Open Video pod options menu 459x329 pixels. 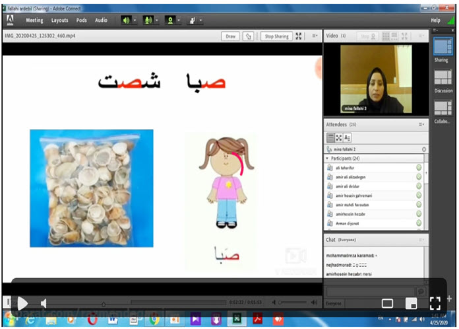point(421,36)
